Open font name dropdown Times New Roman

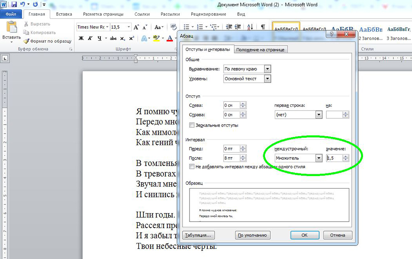[107, 27]
